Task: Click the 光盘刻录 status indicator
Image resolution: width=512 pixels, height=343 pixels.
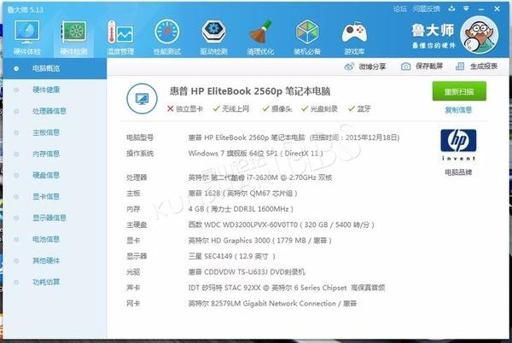Action: (x=319, y=108)
